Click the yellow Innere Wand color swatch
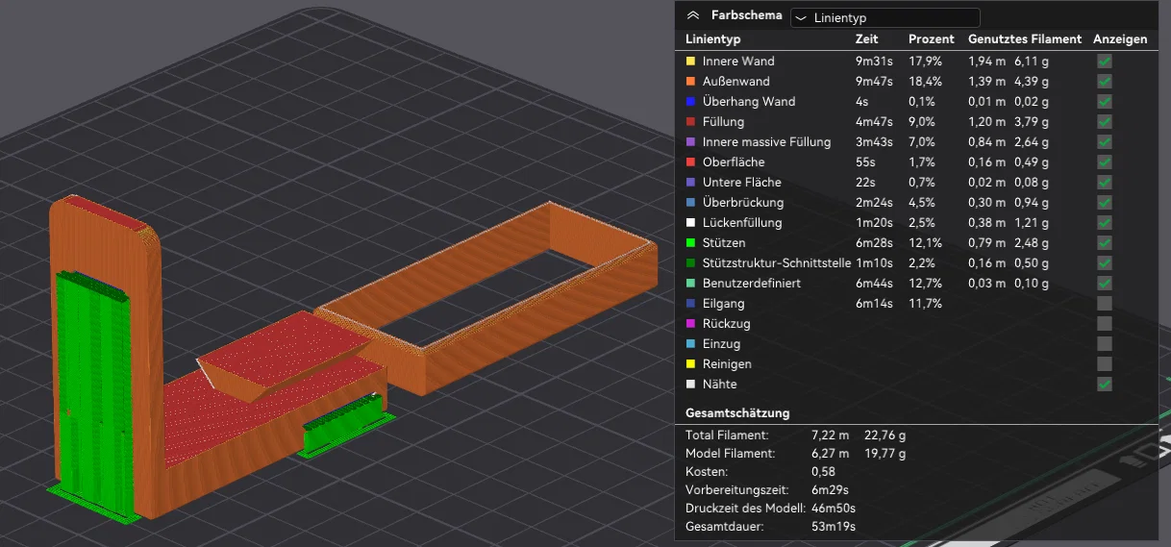The image size is (1171, 547). [689, 61]
